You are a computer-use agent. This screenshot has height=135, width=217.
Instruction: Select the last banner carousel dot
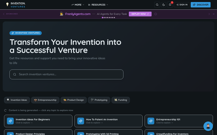tap(114, 18)
